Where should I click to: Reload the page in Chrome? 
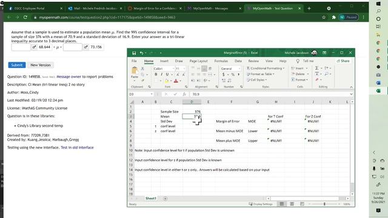(x=25, y=18)
